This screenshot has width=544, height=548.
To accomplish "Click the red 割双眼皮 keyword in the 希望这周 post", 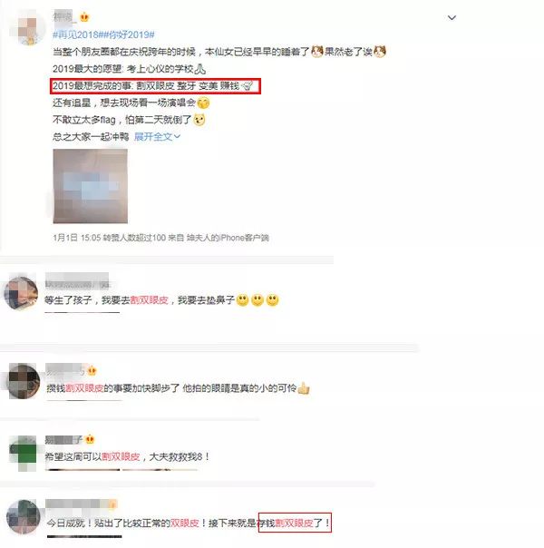I will pyautogui.click(x=121, y=456).
